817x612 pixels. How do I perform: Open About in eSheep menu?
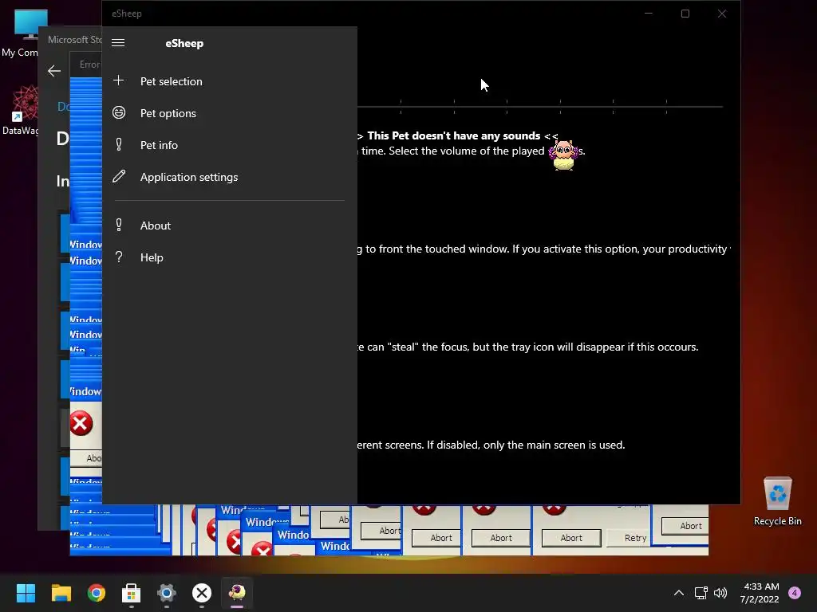point(229,226)
